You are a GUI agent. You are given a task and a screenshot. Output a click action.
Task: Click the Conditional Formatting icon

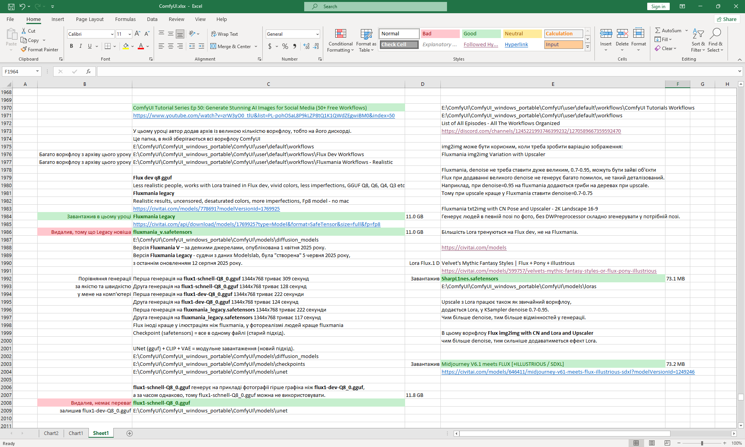point(340,34)
